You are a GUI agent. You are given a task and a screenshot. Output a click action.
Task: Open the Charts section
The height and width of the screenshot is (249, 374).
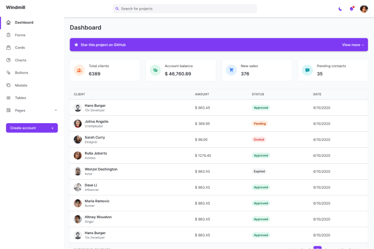[20, 60]
